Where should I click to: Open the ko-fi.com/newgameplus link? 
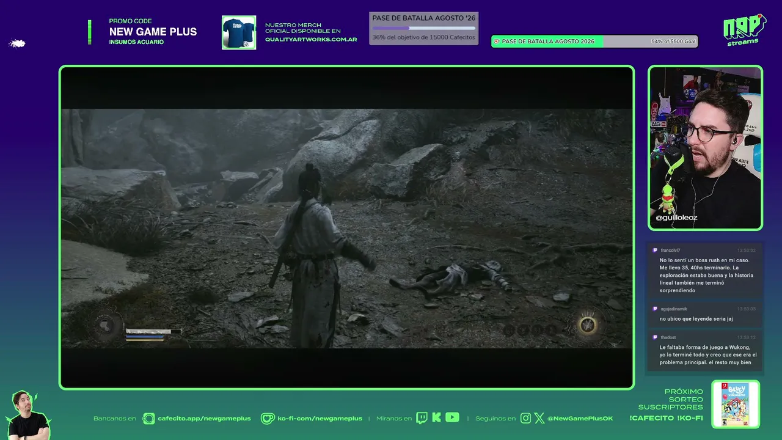[x=320, y=419]
